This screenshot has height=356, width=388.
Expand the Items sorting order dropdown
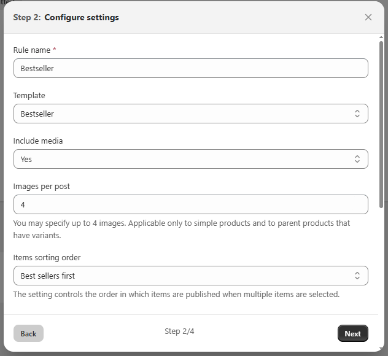point(184,276)
